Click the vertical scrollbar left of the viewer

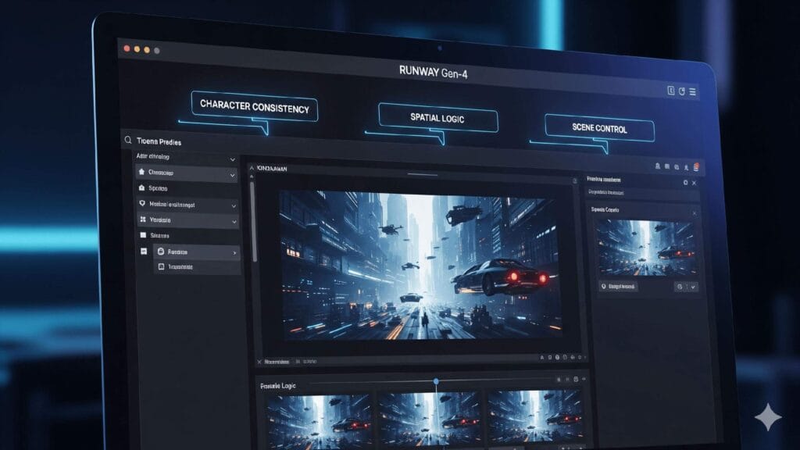point(253,222)
